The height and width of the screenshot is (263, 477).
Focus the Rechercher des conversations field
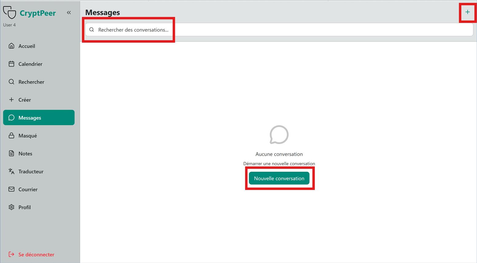276,30
